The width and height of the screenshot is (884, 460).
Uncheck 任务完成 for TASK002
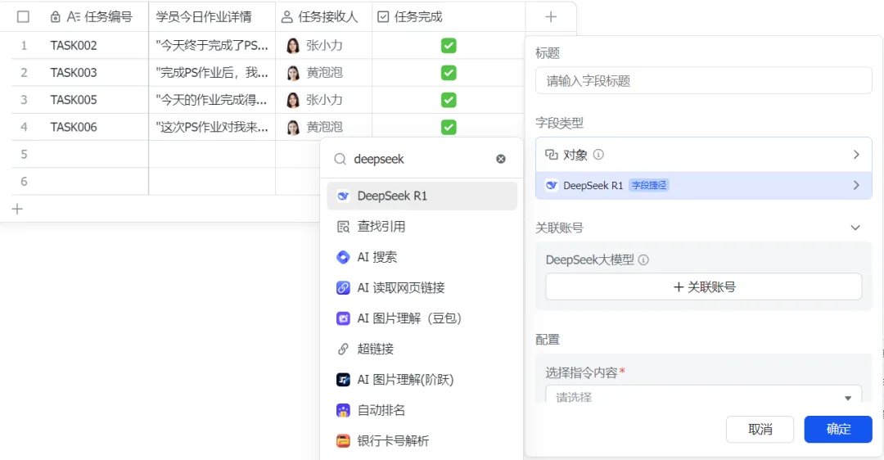pyautogui.click(x=449, y=46)
